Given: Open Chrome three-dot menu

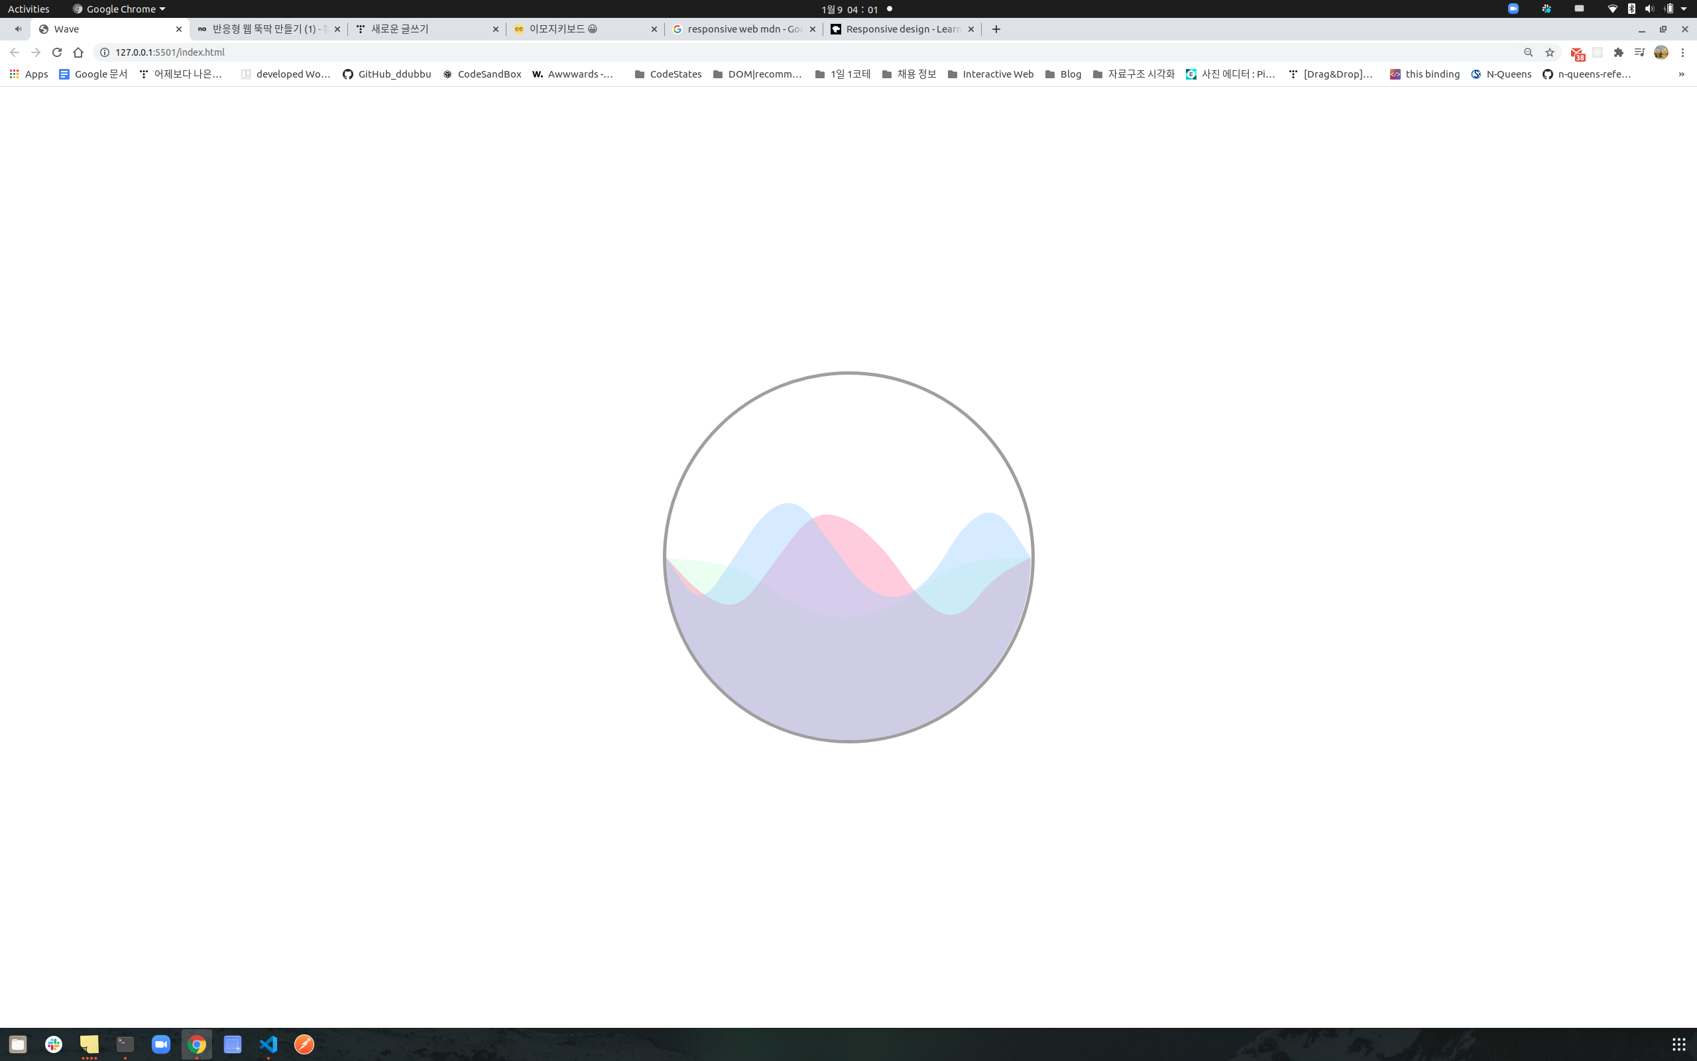Looking at the screenshot, I should (1682, 52).
